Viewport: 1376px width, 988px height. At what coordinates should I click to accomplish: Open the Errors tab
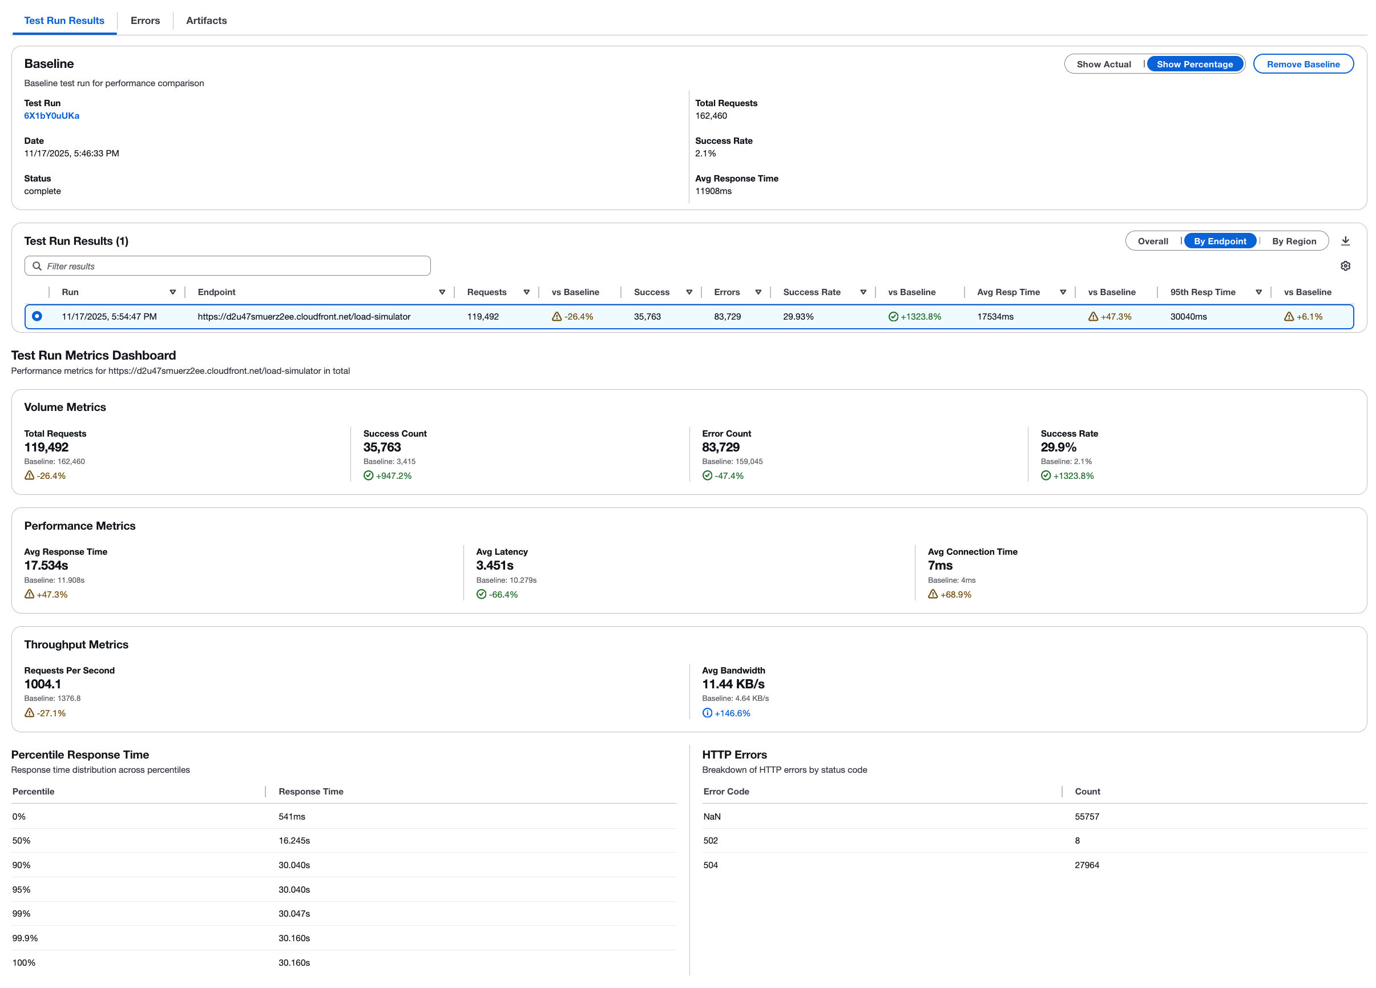tap(145, 20)
